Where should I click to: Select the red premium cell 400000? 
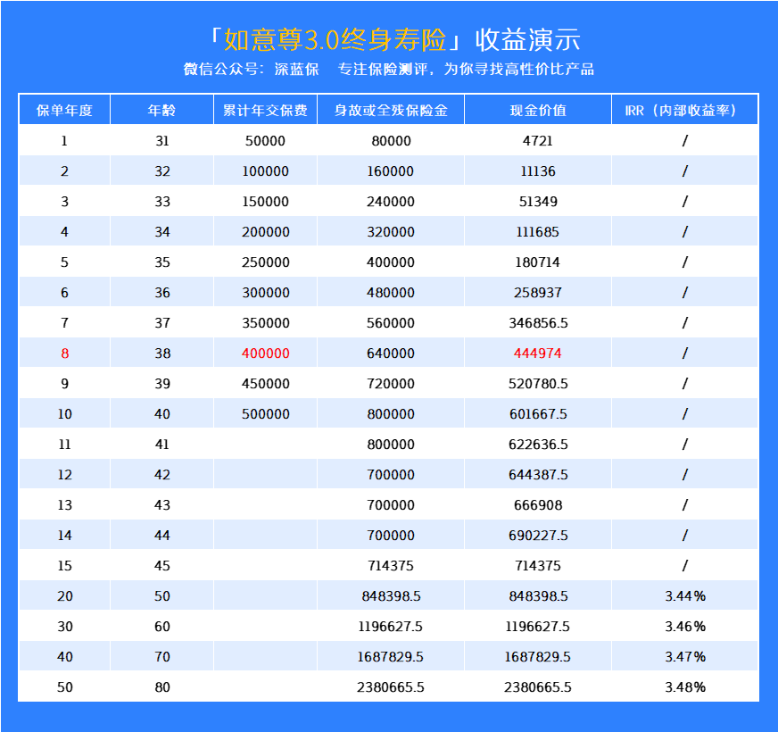(265, 354)
